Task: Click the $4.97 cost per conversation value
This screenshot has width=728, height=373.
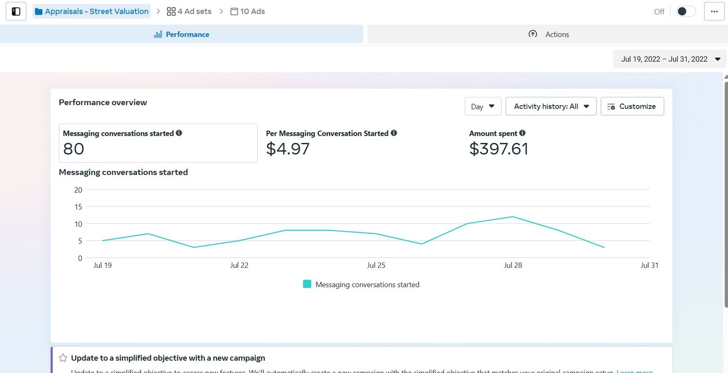Action: tap(288, 149)
